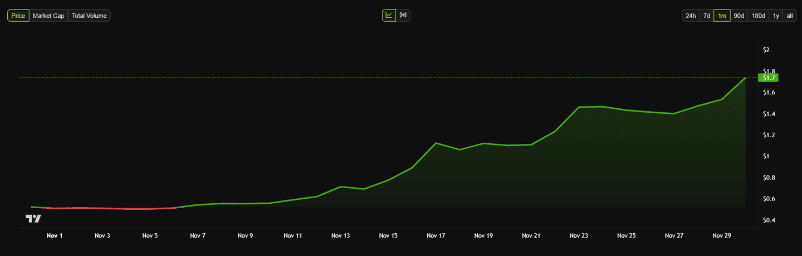
Task: Show the Total Volume chart
Action: [89, 16]
